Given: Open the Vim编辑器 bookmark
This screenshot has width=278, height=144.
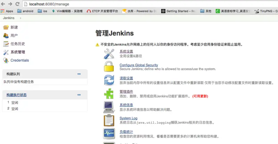Looking at the screenshot, I should [67, 11].
